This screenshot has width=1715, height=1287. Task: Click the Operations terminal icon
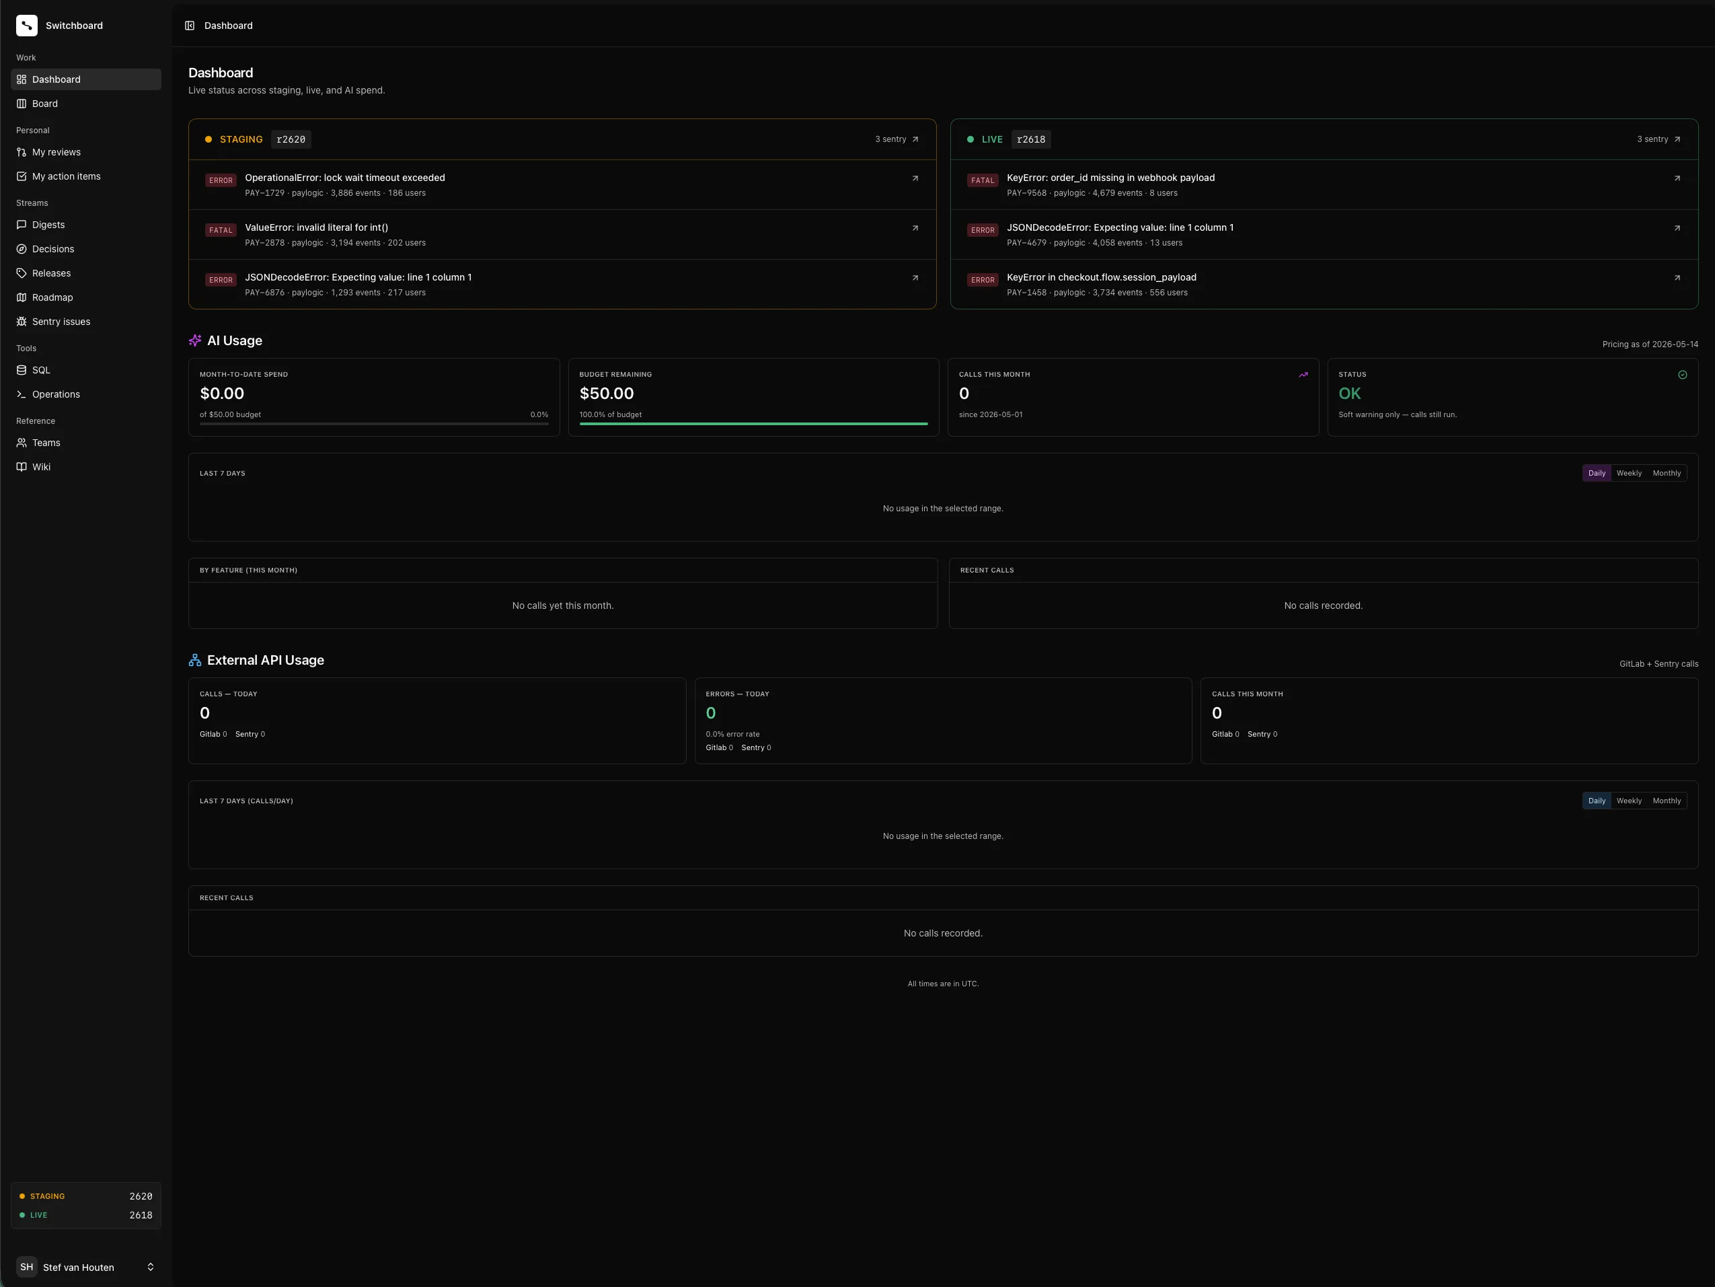click(x=22, y=394)
